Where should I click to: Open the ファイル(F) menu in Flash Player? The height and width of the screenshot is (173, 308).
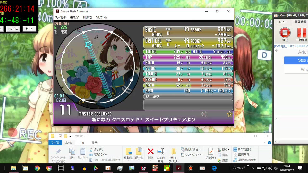tap(61, 17)
